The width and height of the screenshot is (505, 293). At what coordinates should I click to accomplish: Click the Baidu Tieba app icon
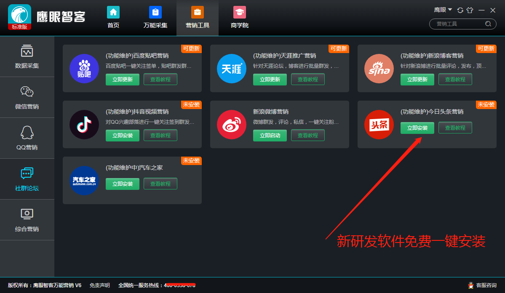tap(84, 69)
